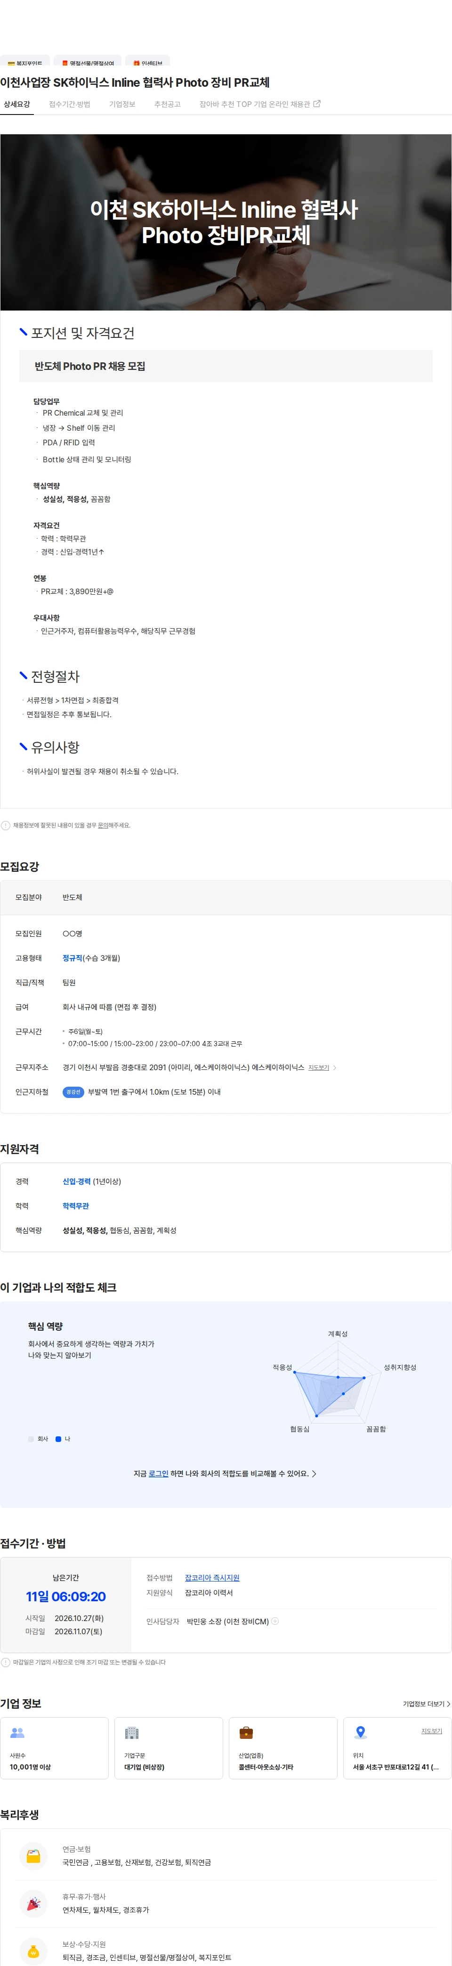Click the 연금·보험 benefits icon
This screenshot has width=452, height=1966.
[x=33, y=1857]
